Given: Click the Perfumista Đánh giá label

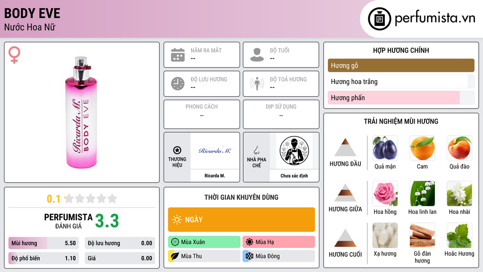Looking at the screenshot, I should [68, 221].
